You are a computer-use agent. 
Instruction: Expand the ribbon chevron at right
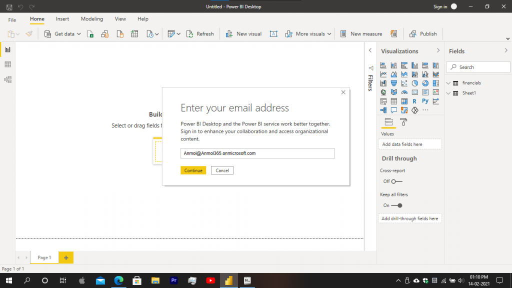(x=508, y=39)
